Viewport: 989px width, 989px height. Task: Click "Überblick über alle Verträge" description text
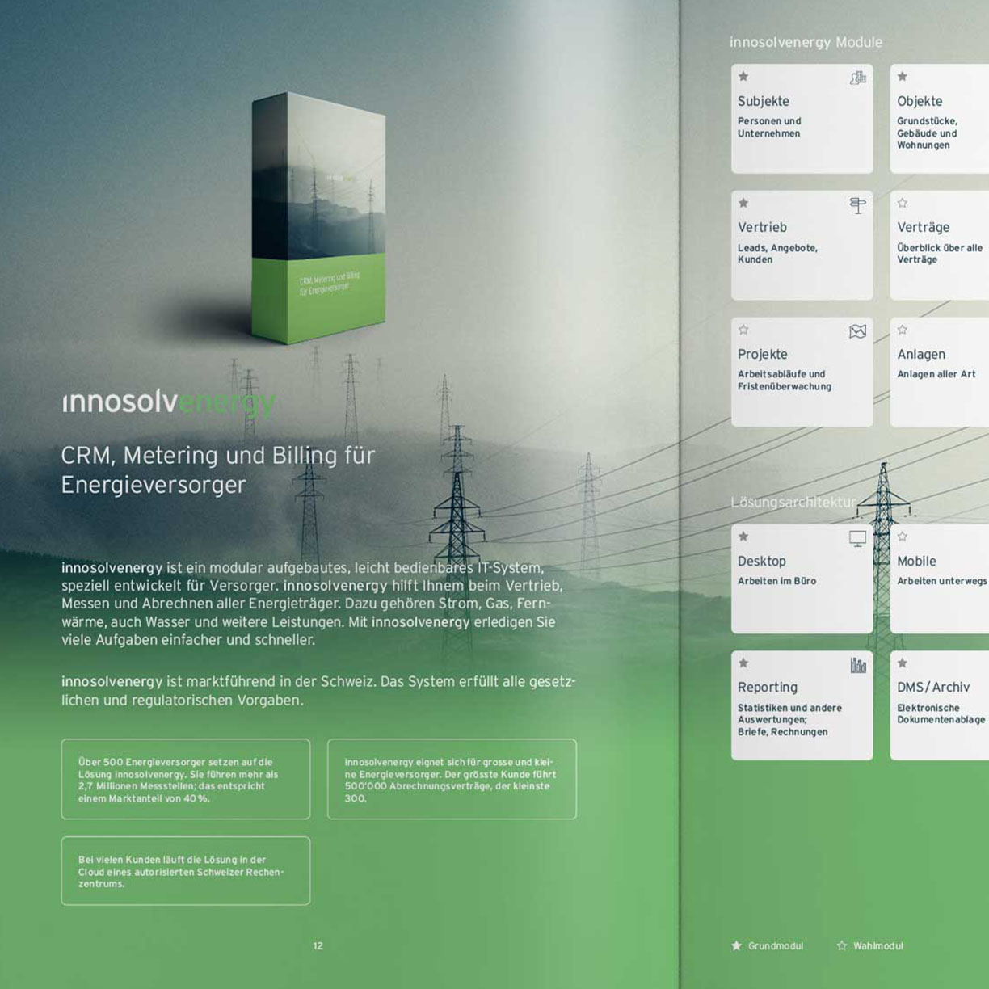(x=940, y=254)
